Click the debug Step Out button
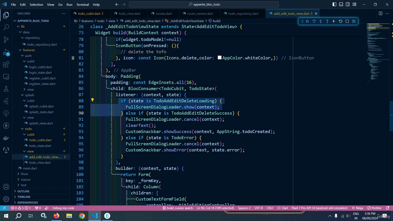The height and width of the screenshot is (221, 393). [327, 21]
